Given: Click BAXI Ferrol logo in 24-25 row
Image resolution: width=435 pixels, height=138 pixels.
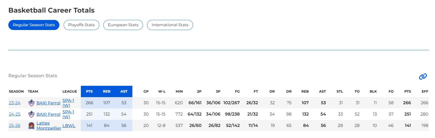Looking at the screenshot, I should pyautogui.click(x=31, y=114).
